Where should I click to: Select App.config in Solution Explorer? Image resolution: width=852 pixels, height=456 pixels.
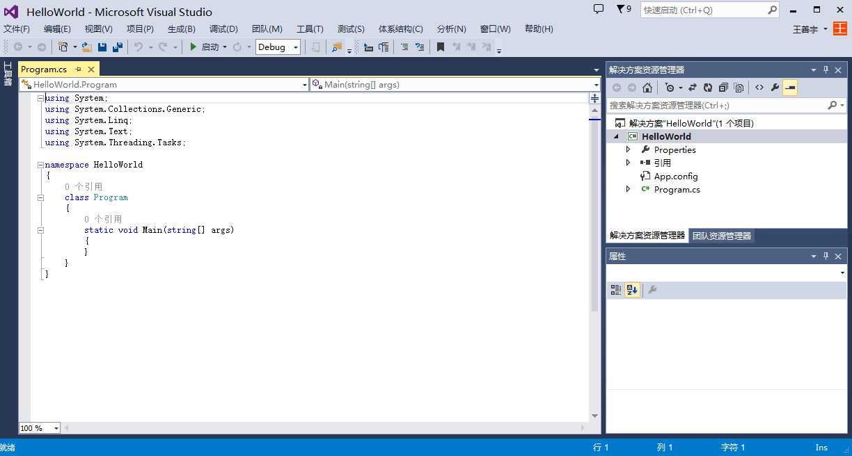pyautogui.click(x=676, y=176)
